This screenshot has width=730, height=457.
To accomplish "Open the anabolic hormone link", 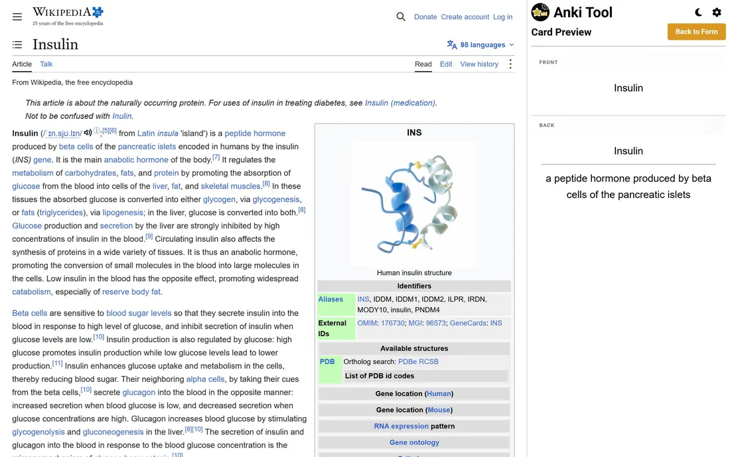I will [136, 160].
